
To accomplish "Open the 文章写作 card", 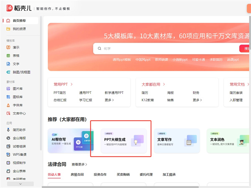I will (x=177, y=141).
